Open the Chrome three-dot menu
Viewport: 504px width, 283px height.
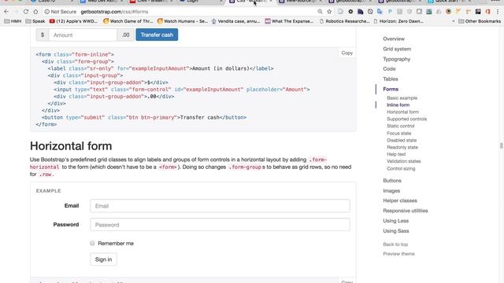point(498,12)
